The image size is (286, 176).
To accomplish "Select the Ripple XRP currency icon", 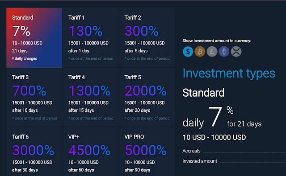I will click(236, 51).
